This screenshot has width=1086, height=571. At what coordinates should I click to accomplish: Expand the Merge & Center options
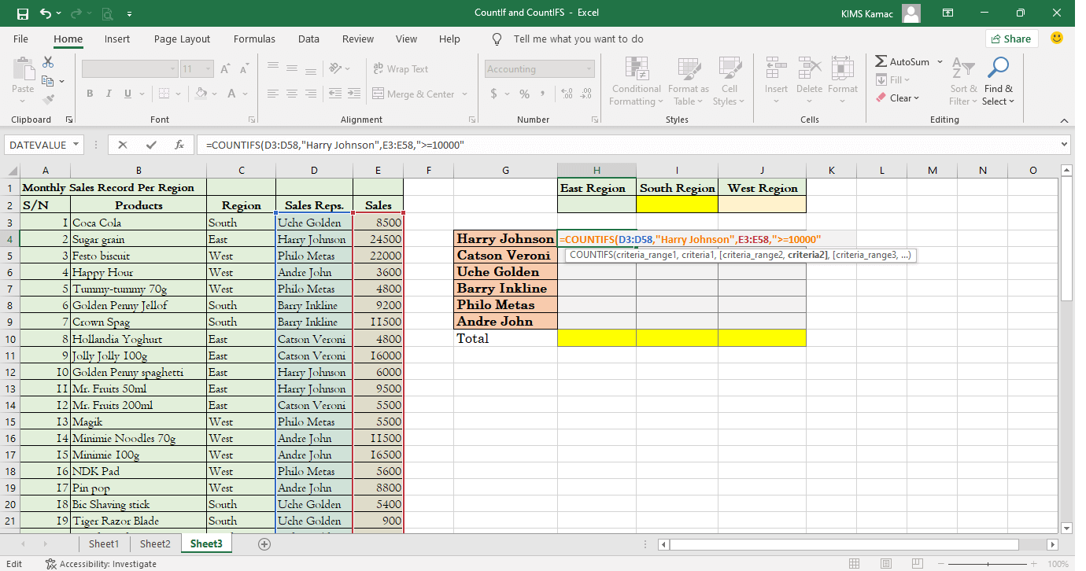[x=467, y=94]
